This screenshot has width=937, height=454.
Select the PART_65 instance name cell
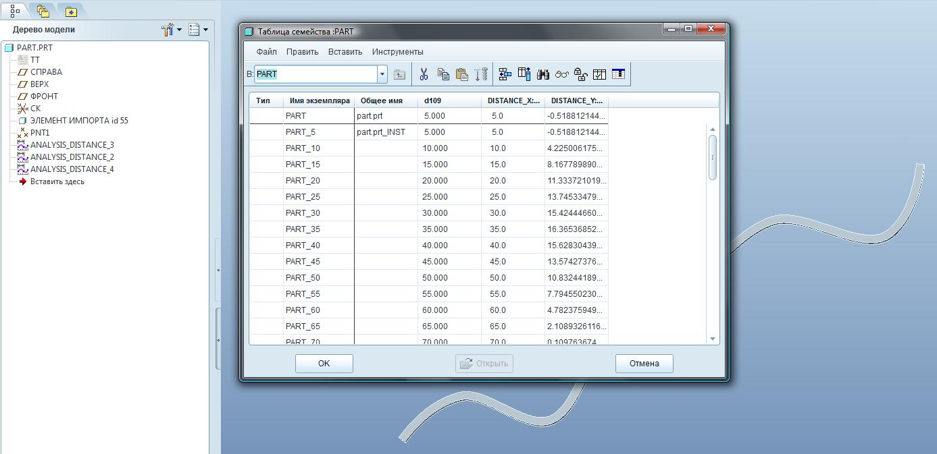(x=319, y=327)
